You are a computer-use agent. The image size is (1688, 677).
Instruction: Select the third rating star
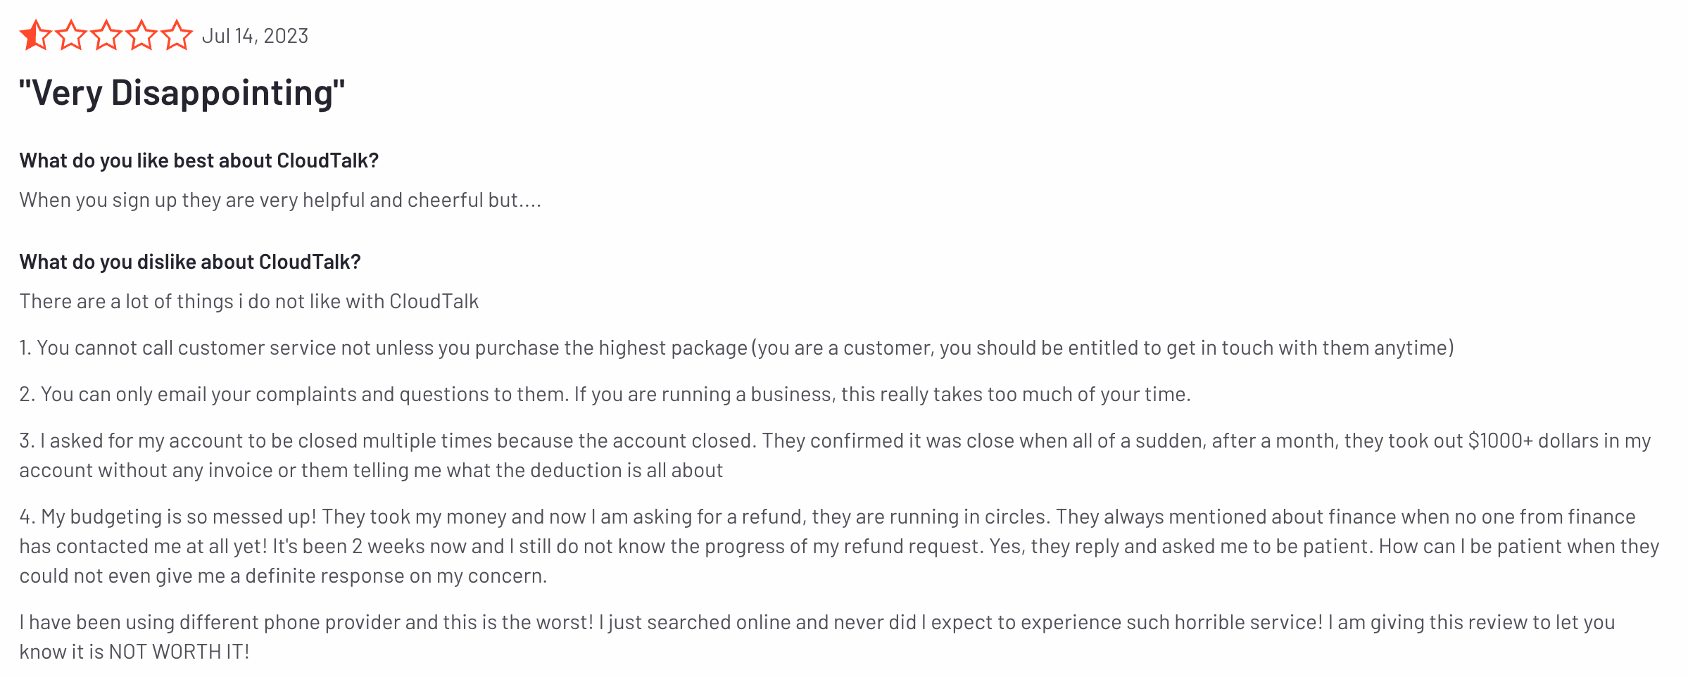coord(106,35)
